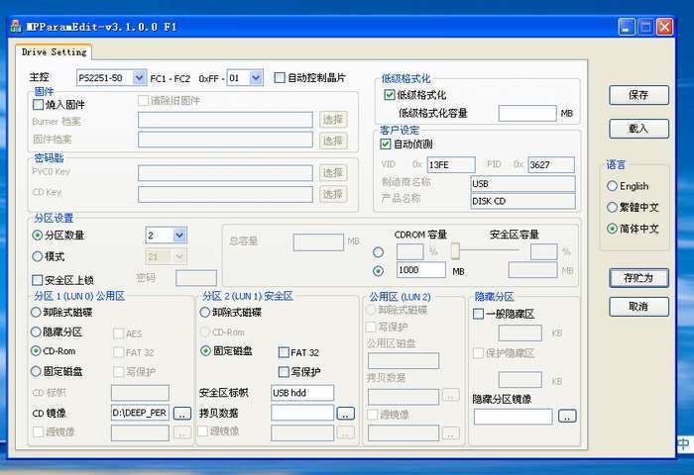Click the CD 镜像 browse button
Screen dimensions: 694x475
click(181, 413)
